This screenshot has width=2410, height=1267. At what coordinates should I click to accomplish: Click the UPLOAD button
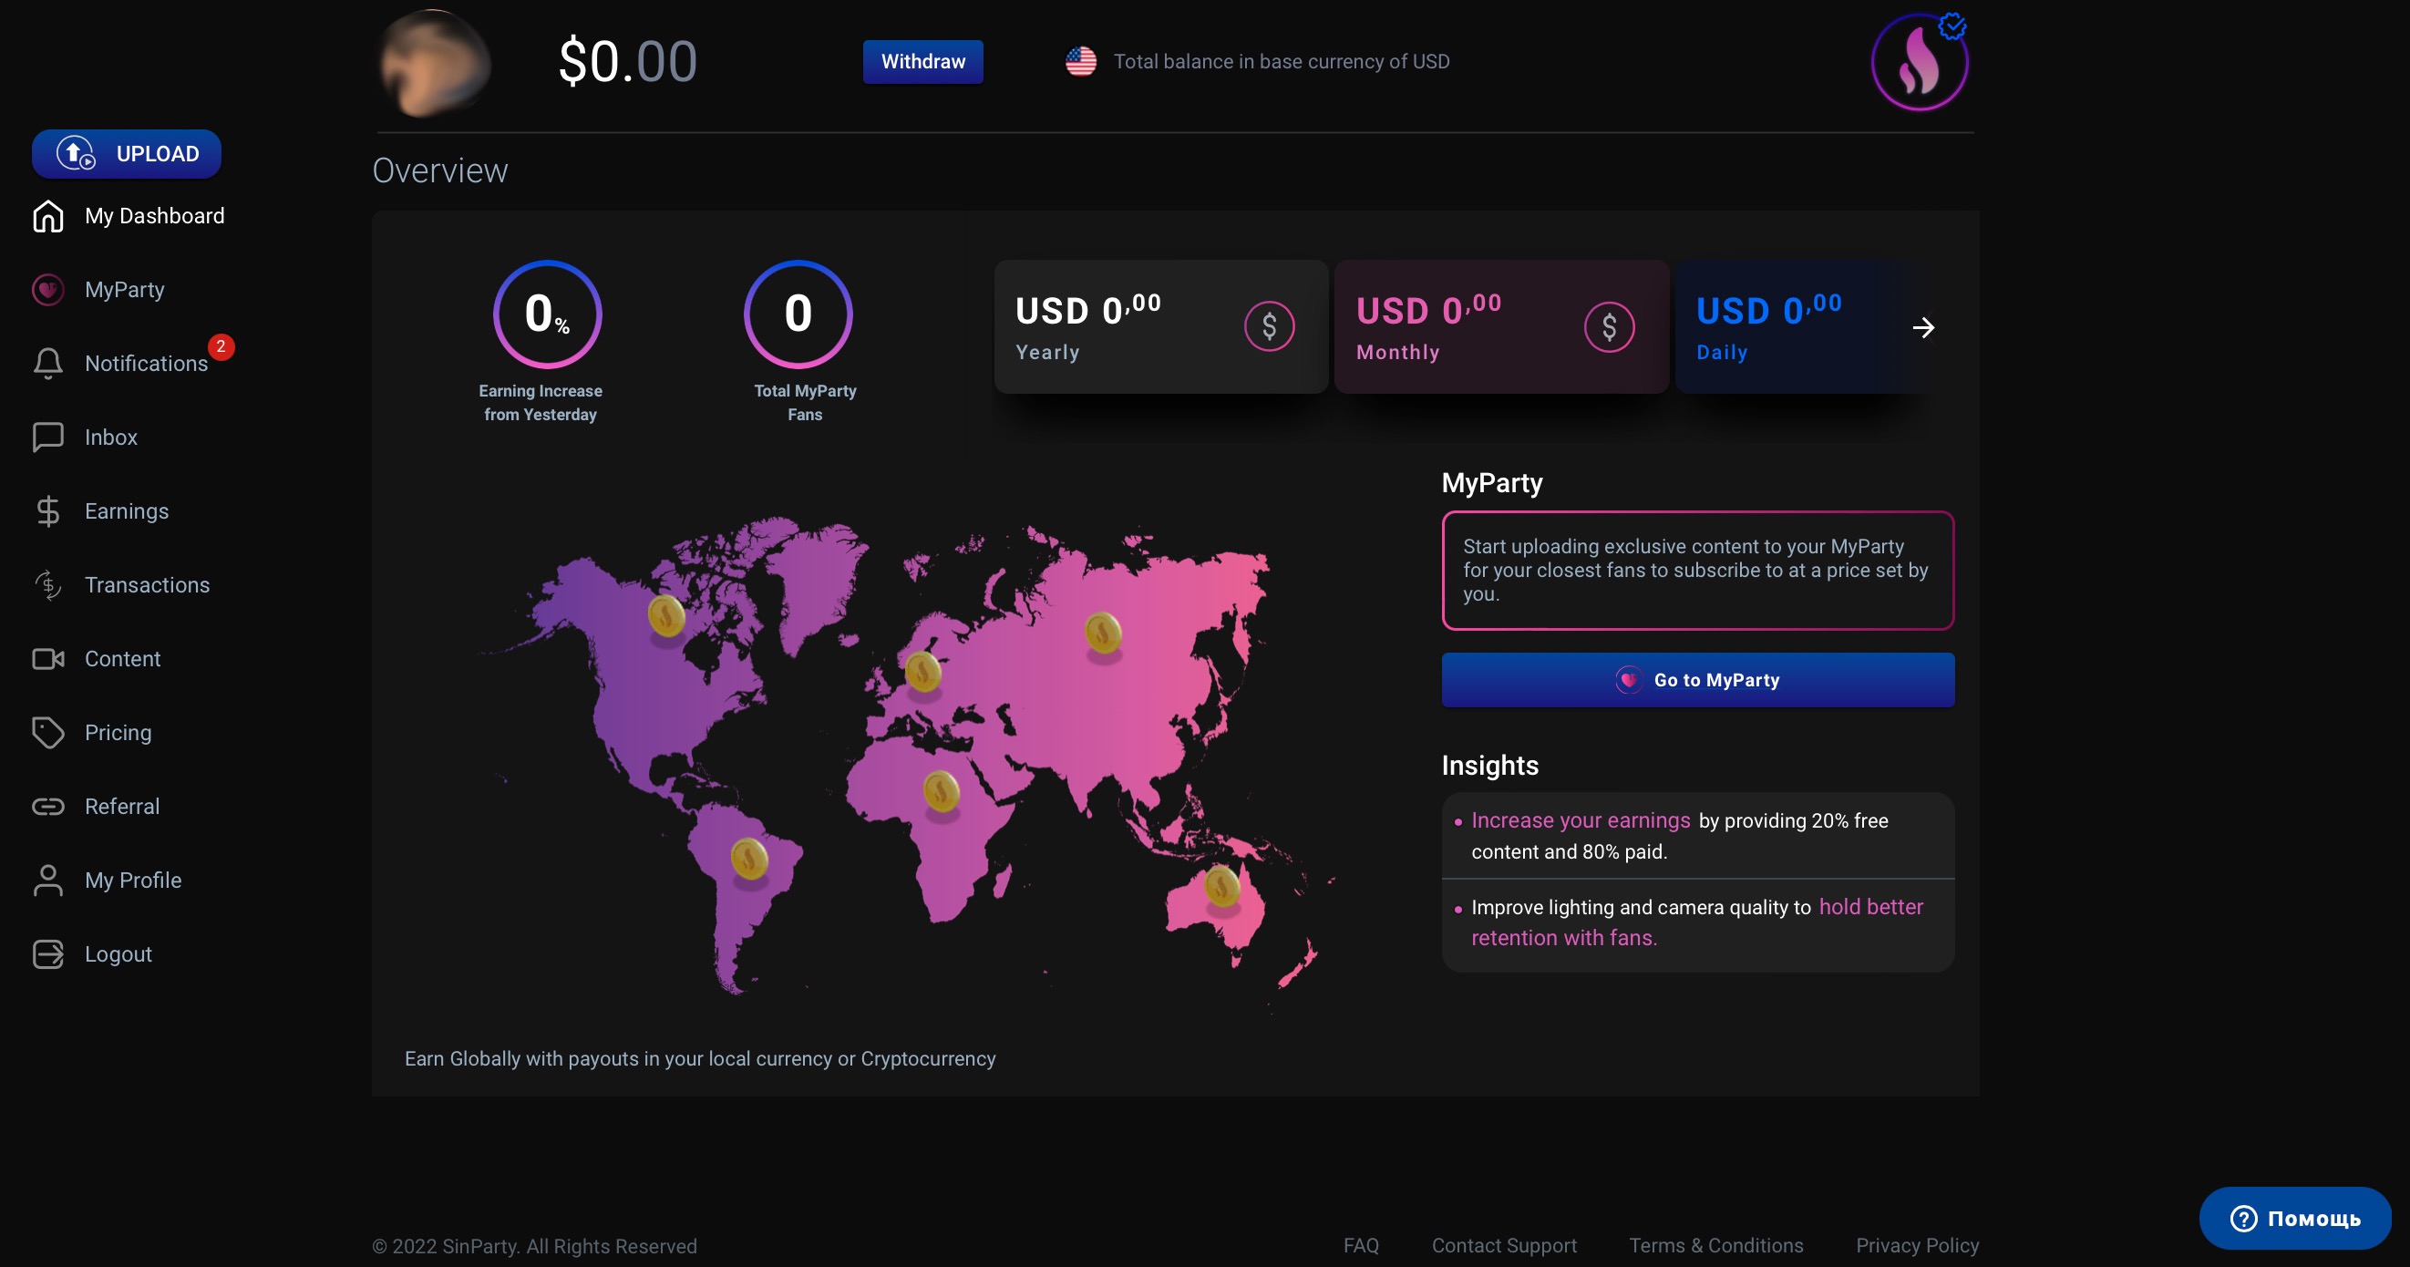tap(127, 153)
